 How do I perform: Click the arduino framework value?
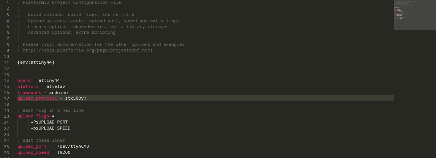pos(58,92)
